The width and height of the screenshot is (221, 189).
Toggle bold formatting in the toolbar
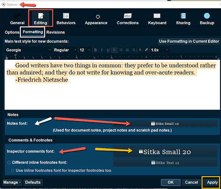96,50
